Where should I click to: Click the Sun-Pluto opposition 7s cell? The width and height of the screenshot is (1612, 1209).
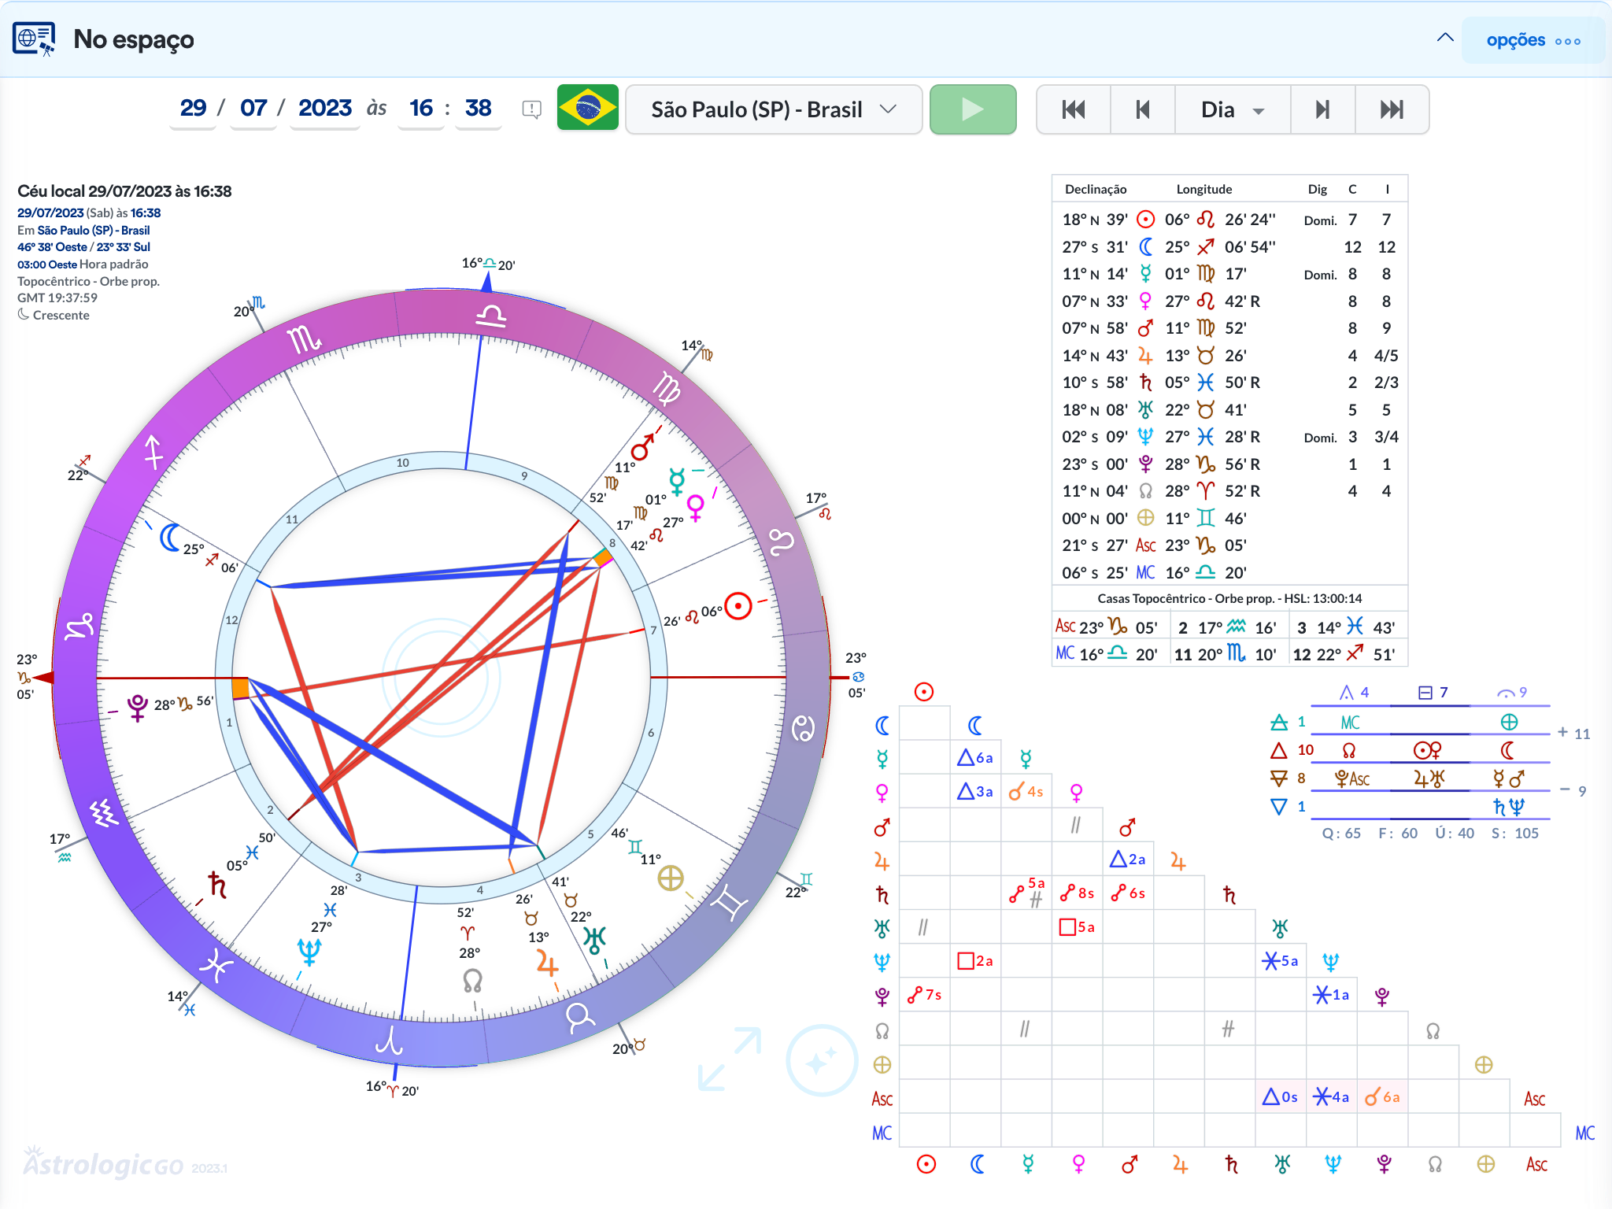point(924,995)
